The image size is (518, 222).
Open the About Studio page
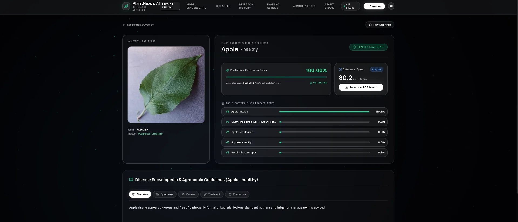(x=329, y=6)
